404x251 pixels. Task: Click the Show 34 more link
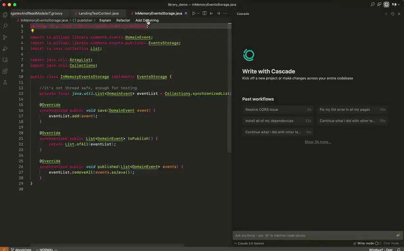click(x=317, y=142)
